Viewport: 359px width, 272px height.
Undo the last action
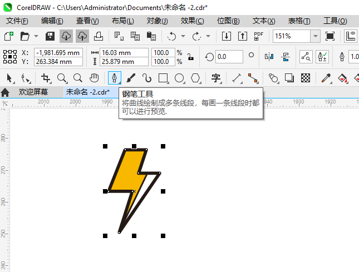(172, 36)
